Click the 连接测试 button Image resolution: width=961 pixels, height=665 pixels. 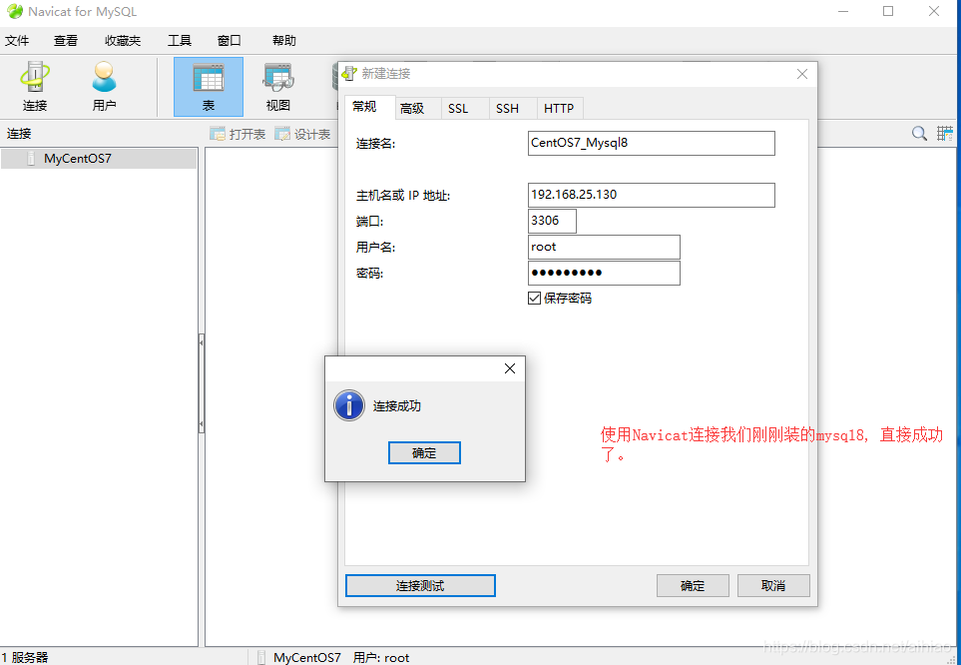click(x=420, y=586)
